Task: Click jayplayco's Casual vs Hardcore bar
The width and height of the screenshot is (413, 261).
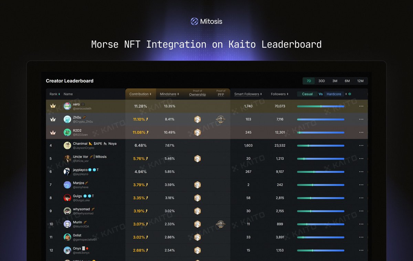Action: 321,172
